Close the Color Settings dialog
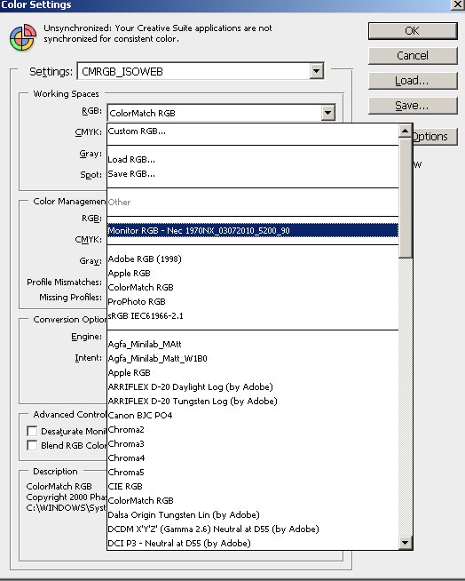 [x=458, y=4]
